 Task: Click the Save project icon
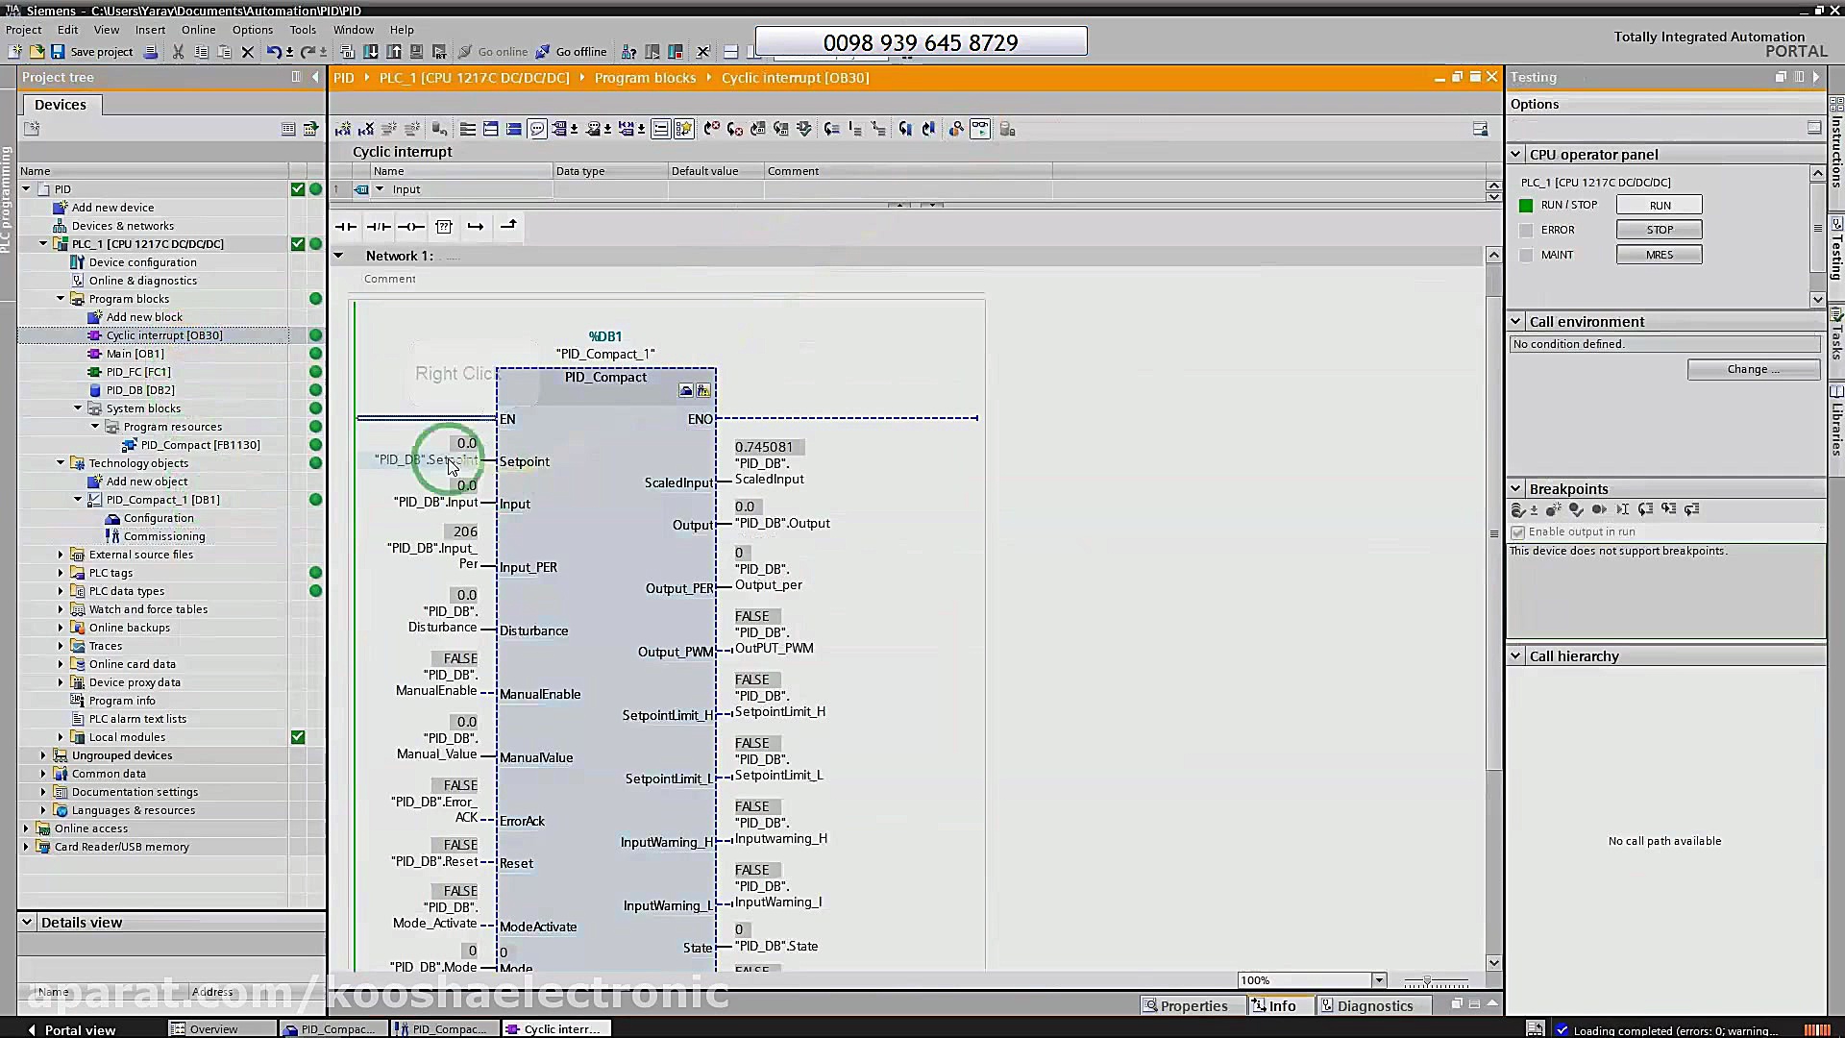[x=58, y=52]
